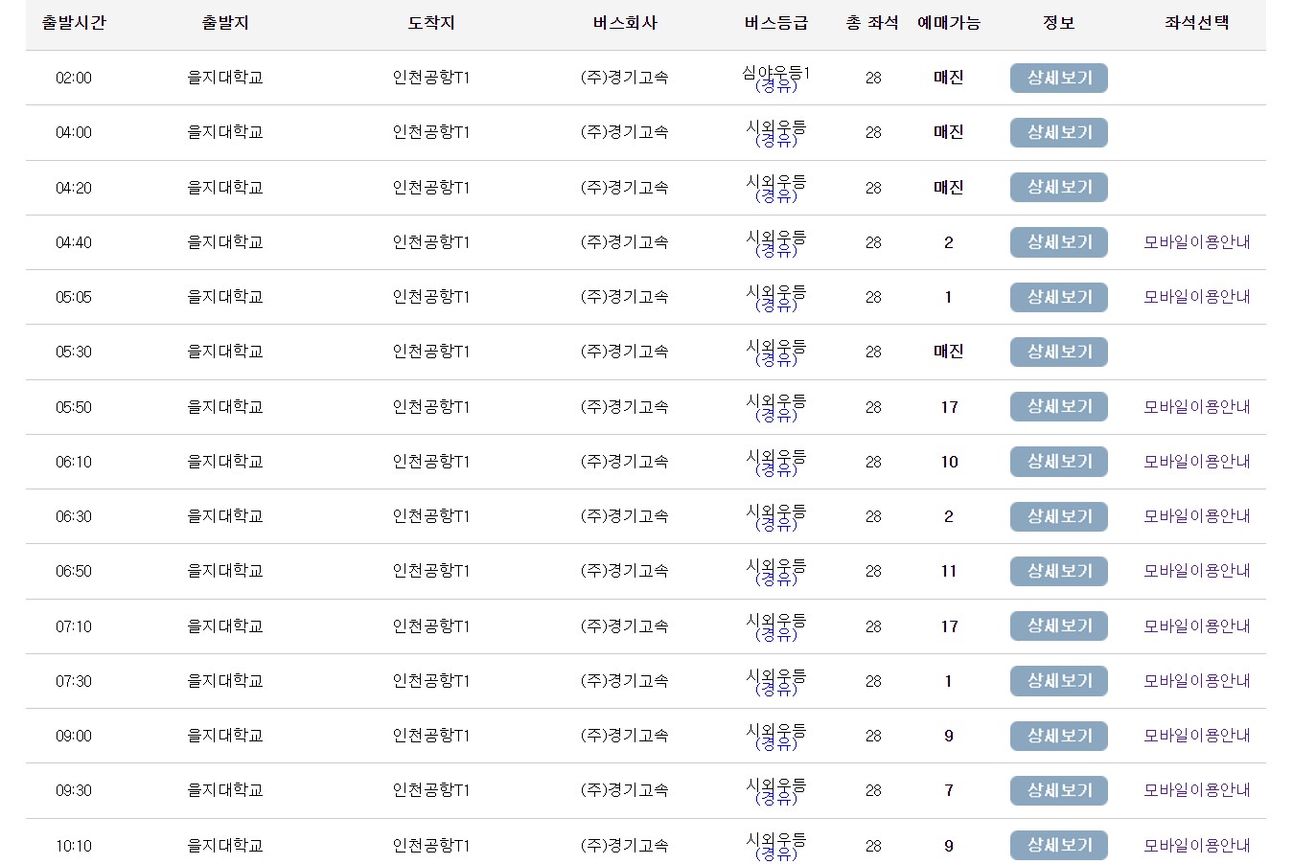
Task: Open the (경유) stopover link for 05:30
Action: pyautogui.click(x=776, y=360)
